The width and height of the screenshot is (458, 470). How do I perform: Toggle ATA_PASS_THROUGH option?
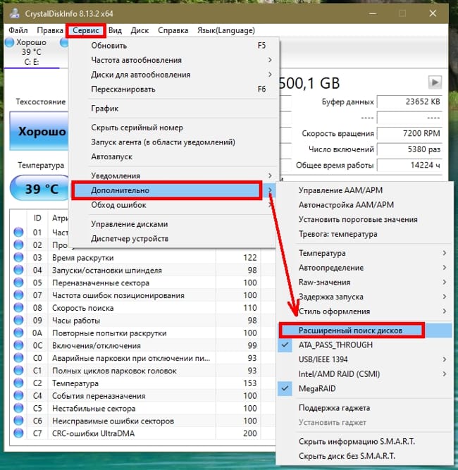(x=364, y=345)
